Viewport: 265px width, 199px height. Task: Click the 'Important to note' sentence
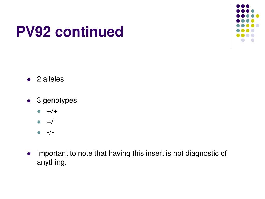pyautogui.click(x=132, y=158)
